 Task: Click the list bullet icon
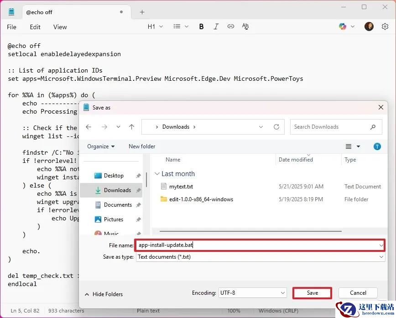click(x=177, y=26)
